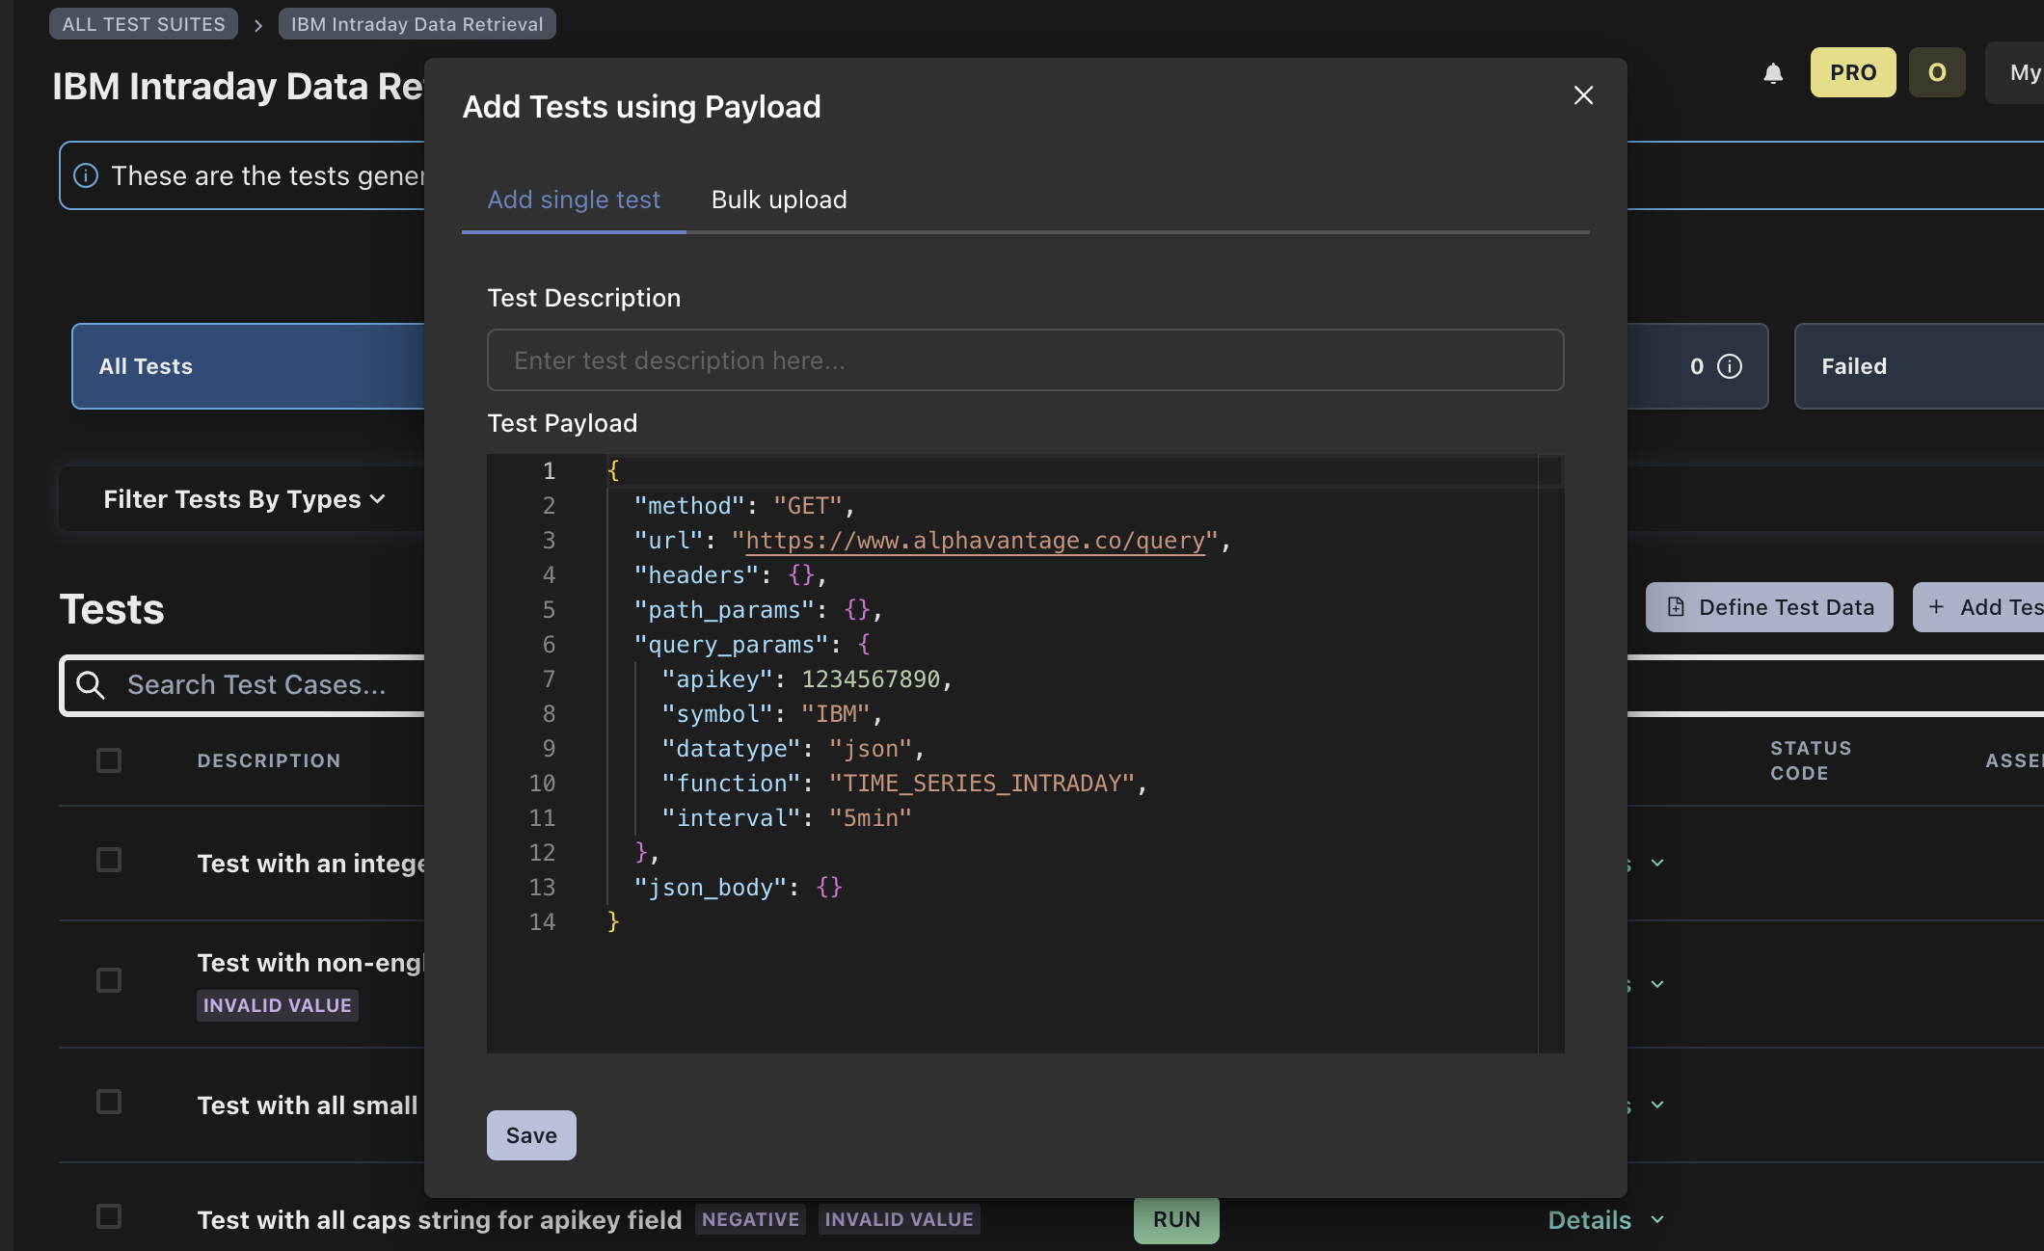Click the Save button
The height and width of the screenshot is (1251, 2044).
coord(530,1134)
